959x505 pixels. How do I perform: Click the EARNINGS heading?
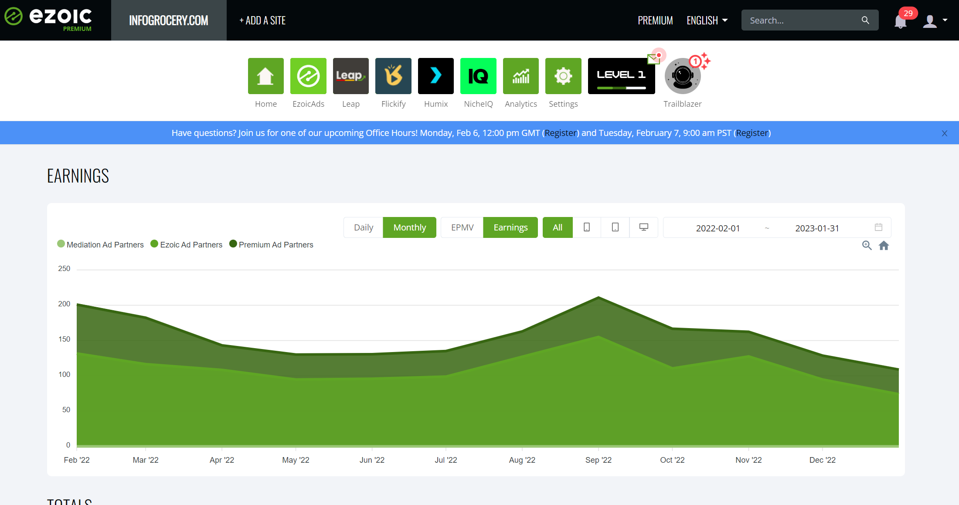point(78,176)
